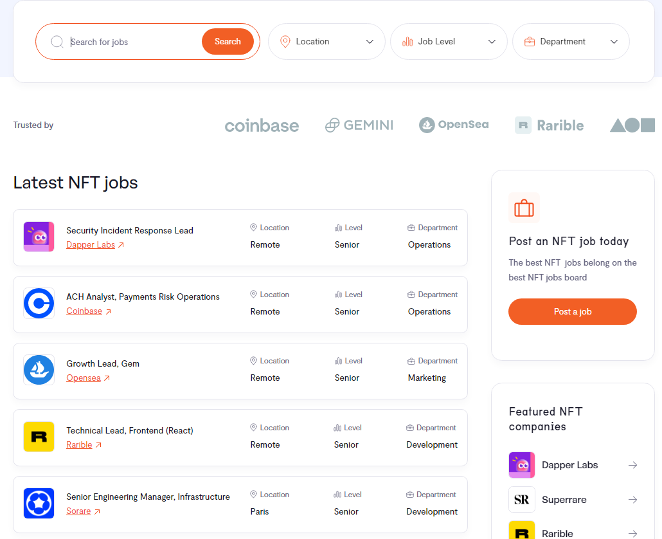
Task: Click the Superrare SR logo icon
Action: (522, 499)
